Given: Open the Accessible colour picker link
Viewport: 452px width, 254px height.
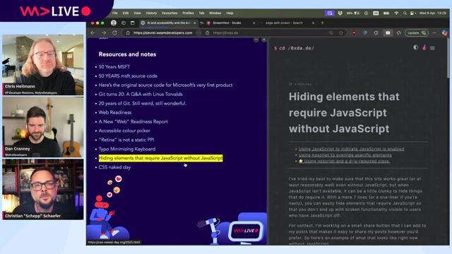Looking at the screenshot, I should pyautogui.click(x=124, y=131).
